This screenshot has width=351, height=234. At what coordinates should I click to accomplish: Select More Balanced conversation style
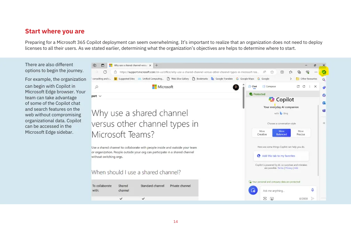point(281,133)
